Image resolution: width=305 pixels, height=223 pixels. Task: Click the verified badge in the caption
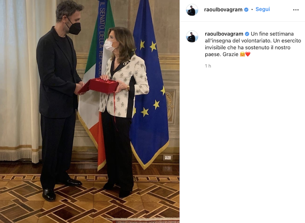tap(247, 34)
